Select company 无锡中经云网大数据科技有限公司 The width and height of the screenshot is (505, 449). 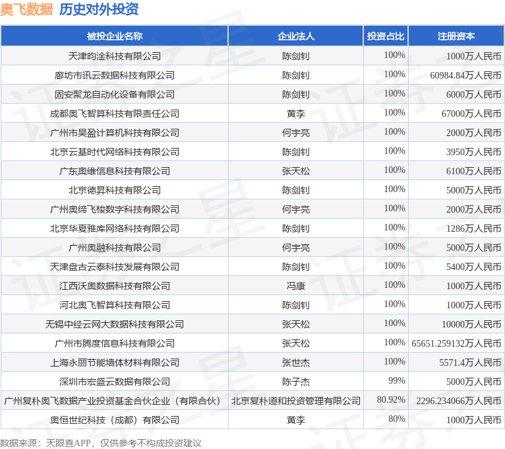[115, 324]
